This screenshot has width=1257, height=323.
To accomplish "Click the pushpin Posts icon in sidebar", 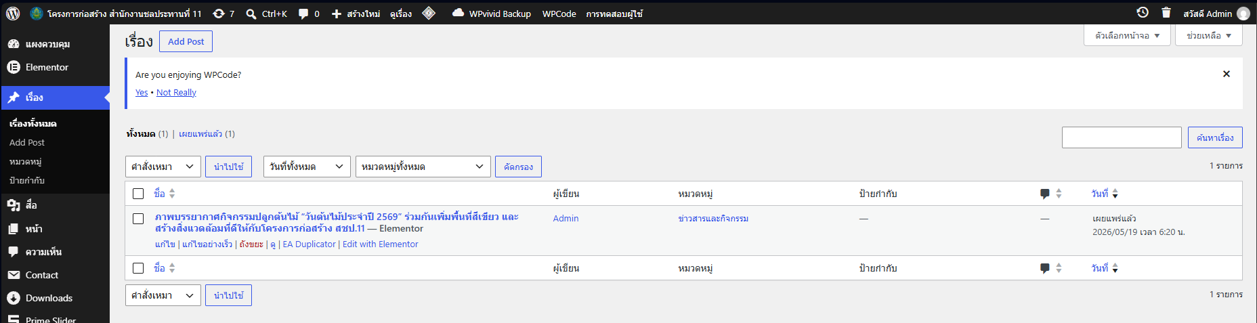I will pyautogui.click(x=14, y=98).
